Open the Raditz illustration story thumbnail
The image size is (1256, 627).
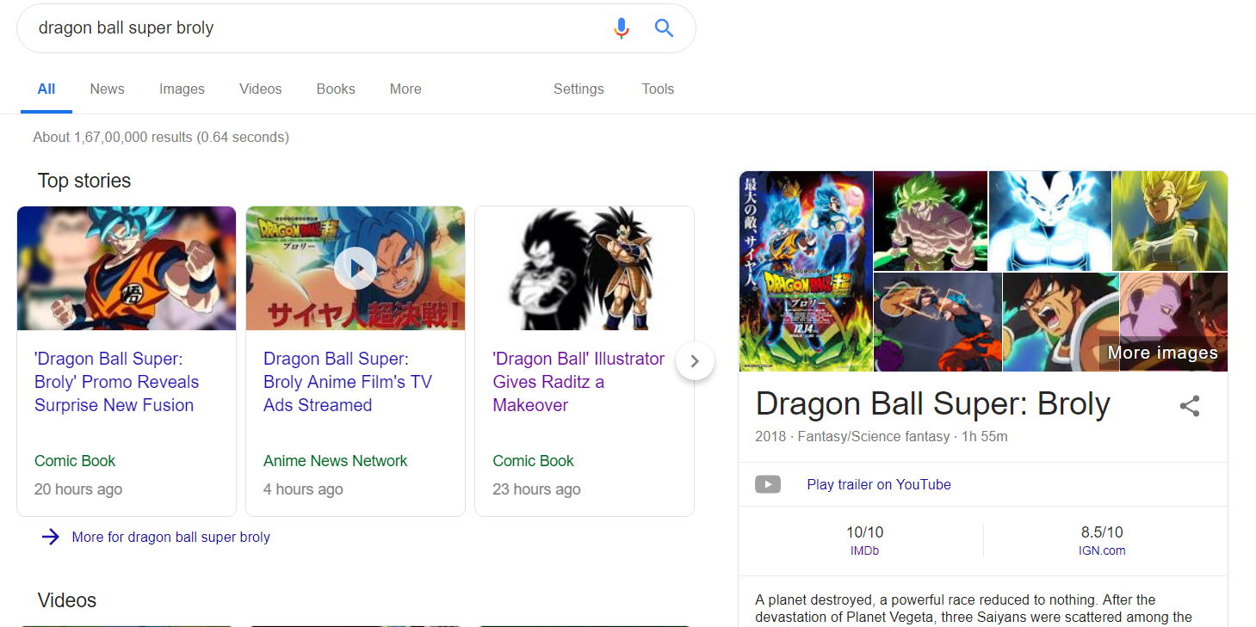pyautogui.click(x=585, y=268)
